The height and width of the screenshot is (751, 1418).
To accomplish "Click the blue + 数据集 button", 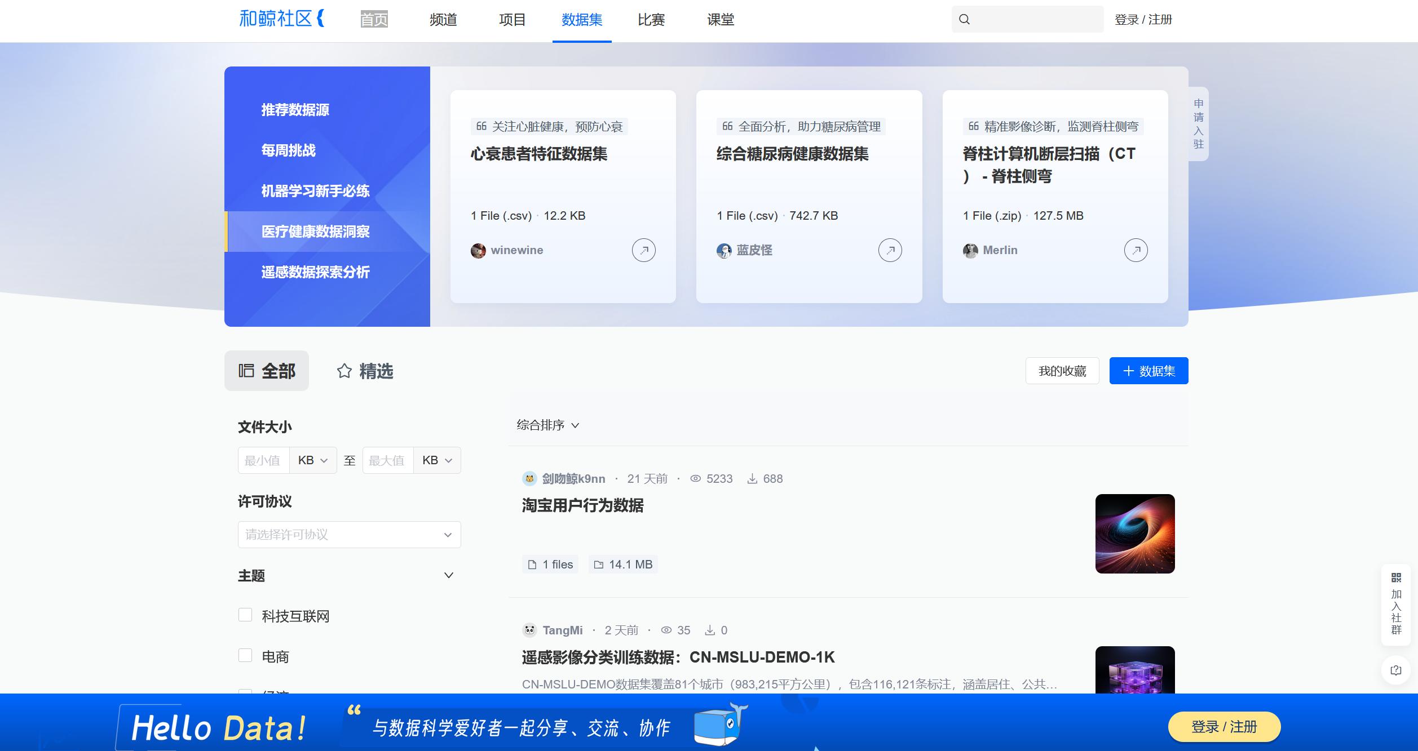I will click(x=1148, y=371).
